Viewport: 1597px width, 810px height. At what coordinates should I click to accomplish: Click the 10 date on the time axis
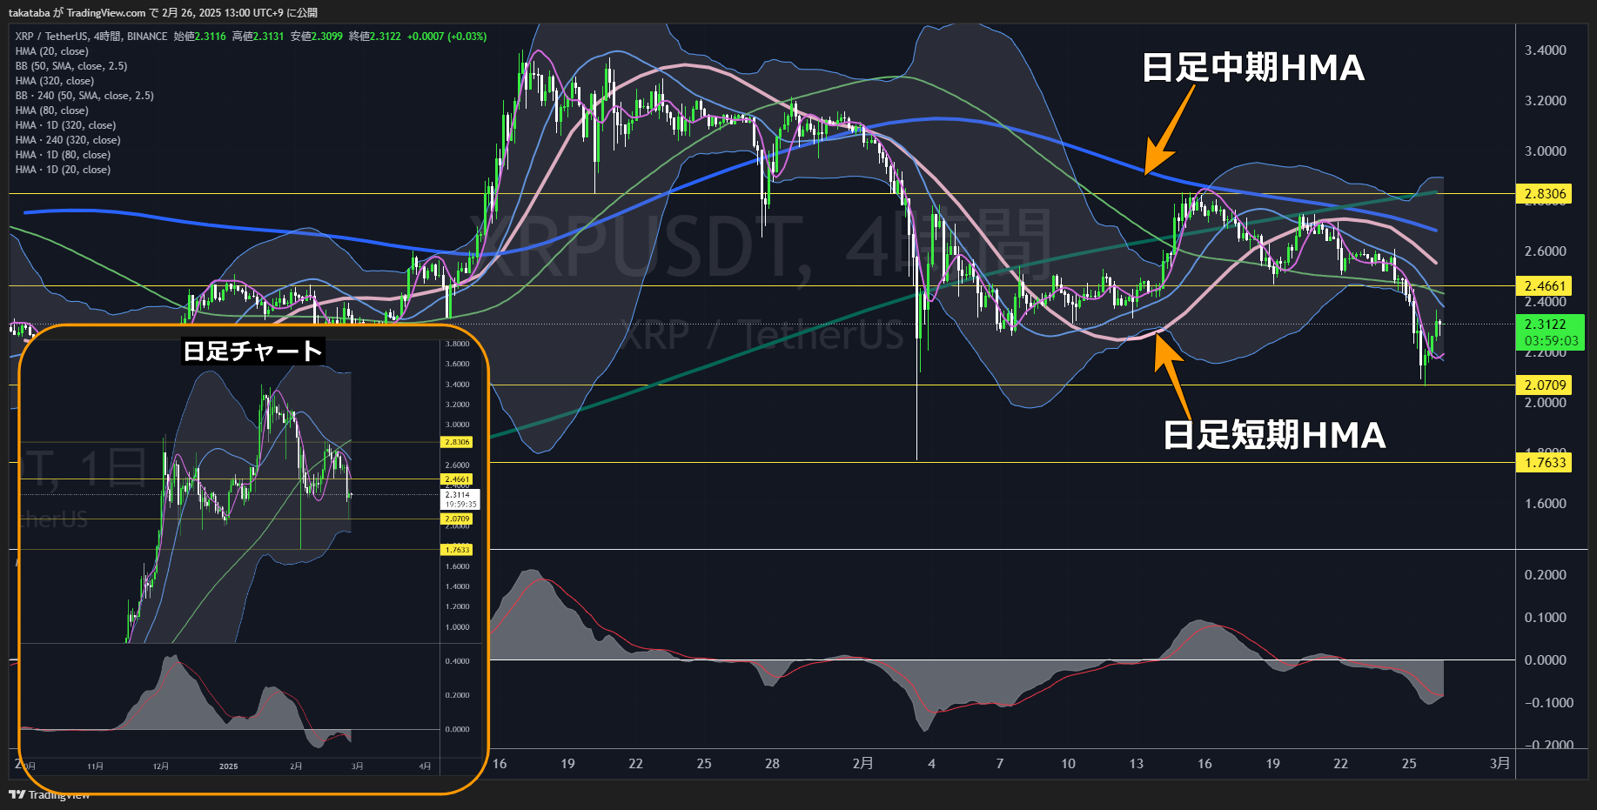1068,764
